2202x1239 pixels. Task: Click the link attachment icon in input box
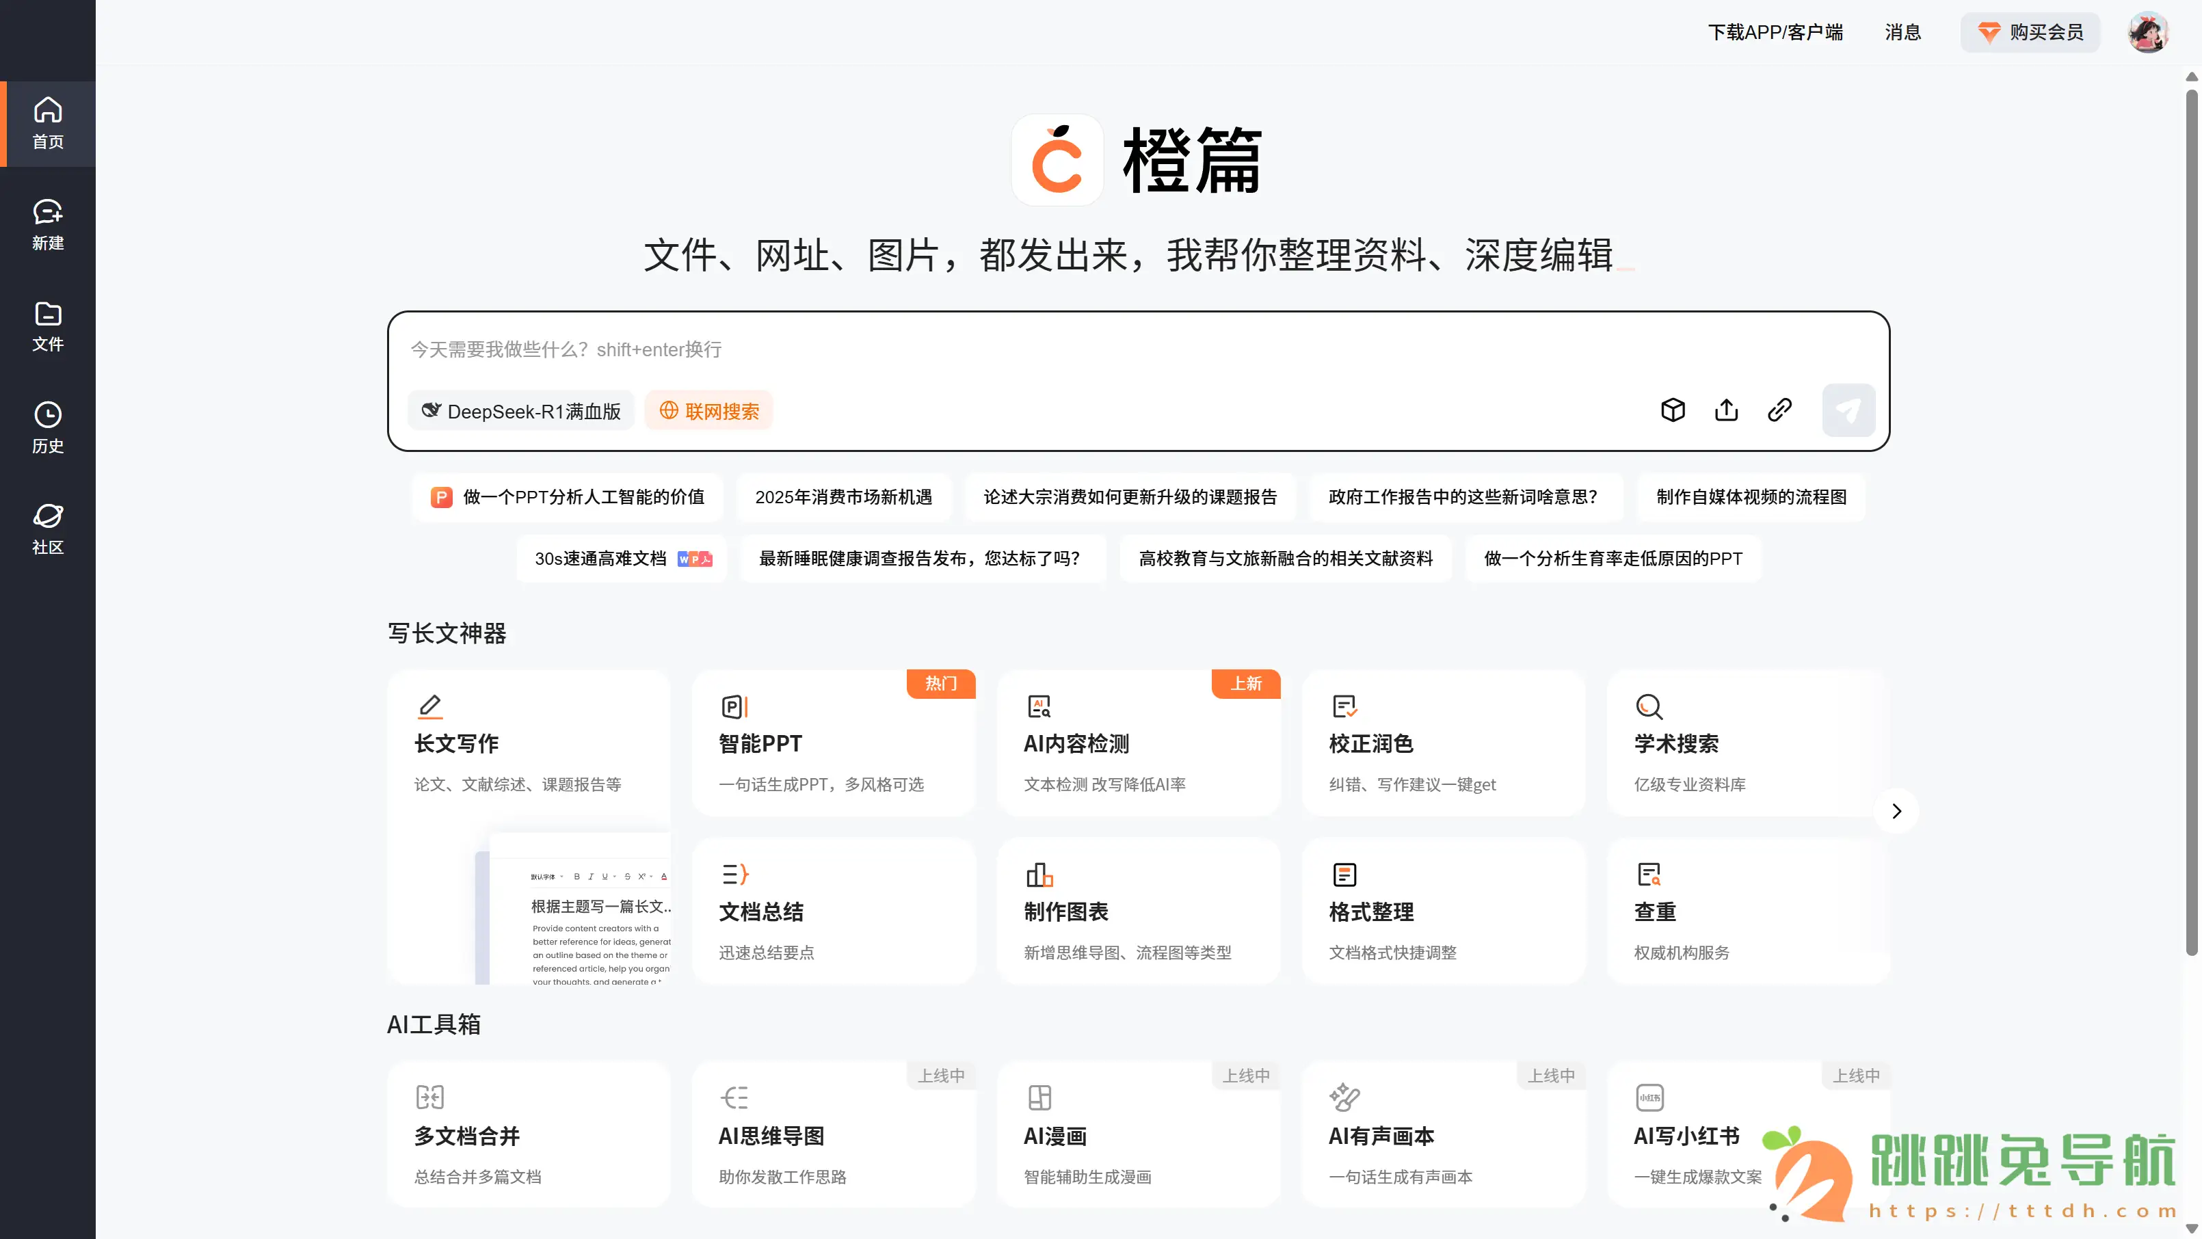tap(1779, 410)
